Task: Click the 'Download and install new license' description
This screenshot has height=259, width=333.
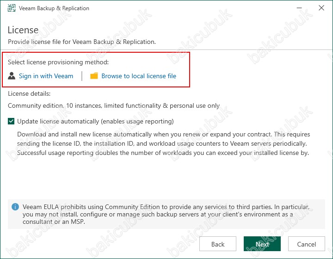Action: (164, 143)
